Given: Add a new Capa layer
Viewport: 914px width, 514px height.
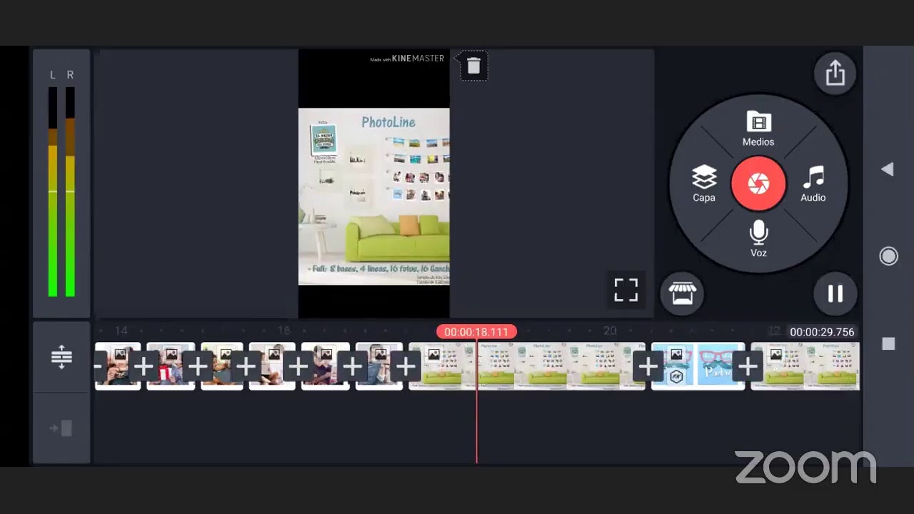Looking at the screenshot, I should 704,183.
